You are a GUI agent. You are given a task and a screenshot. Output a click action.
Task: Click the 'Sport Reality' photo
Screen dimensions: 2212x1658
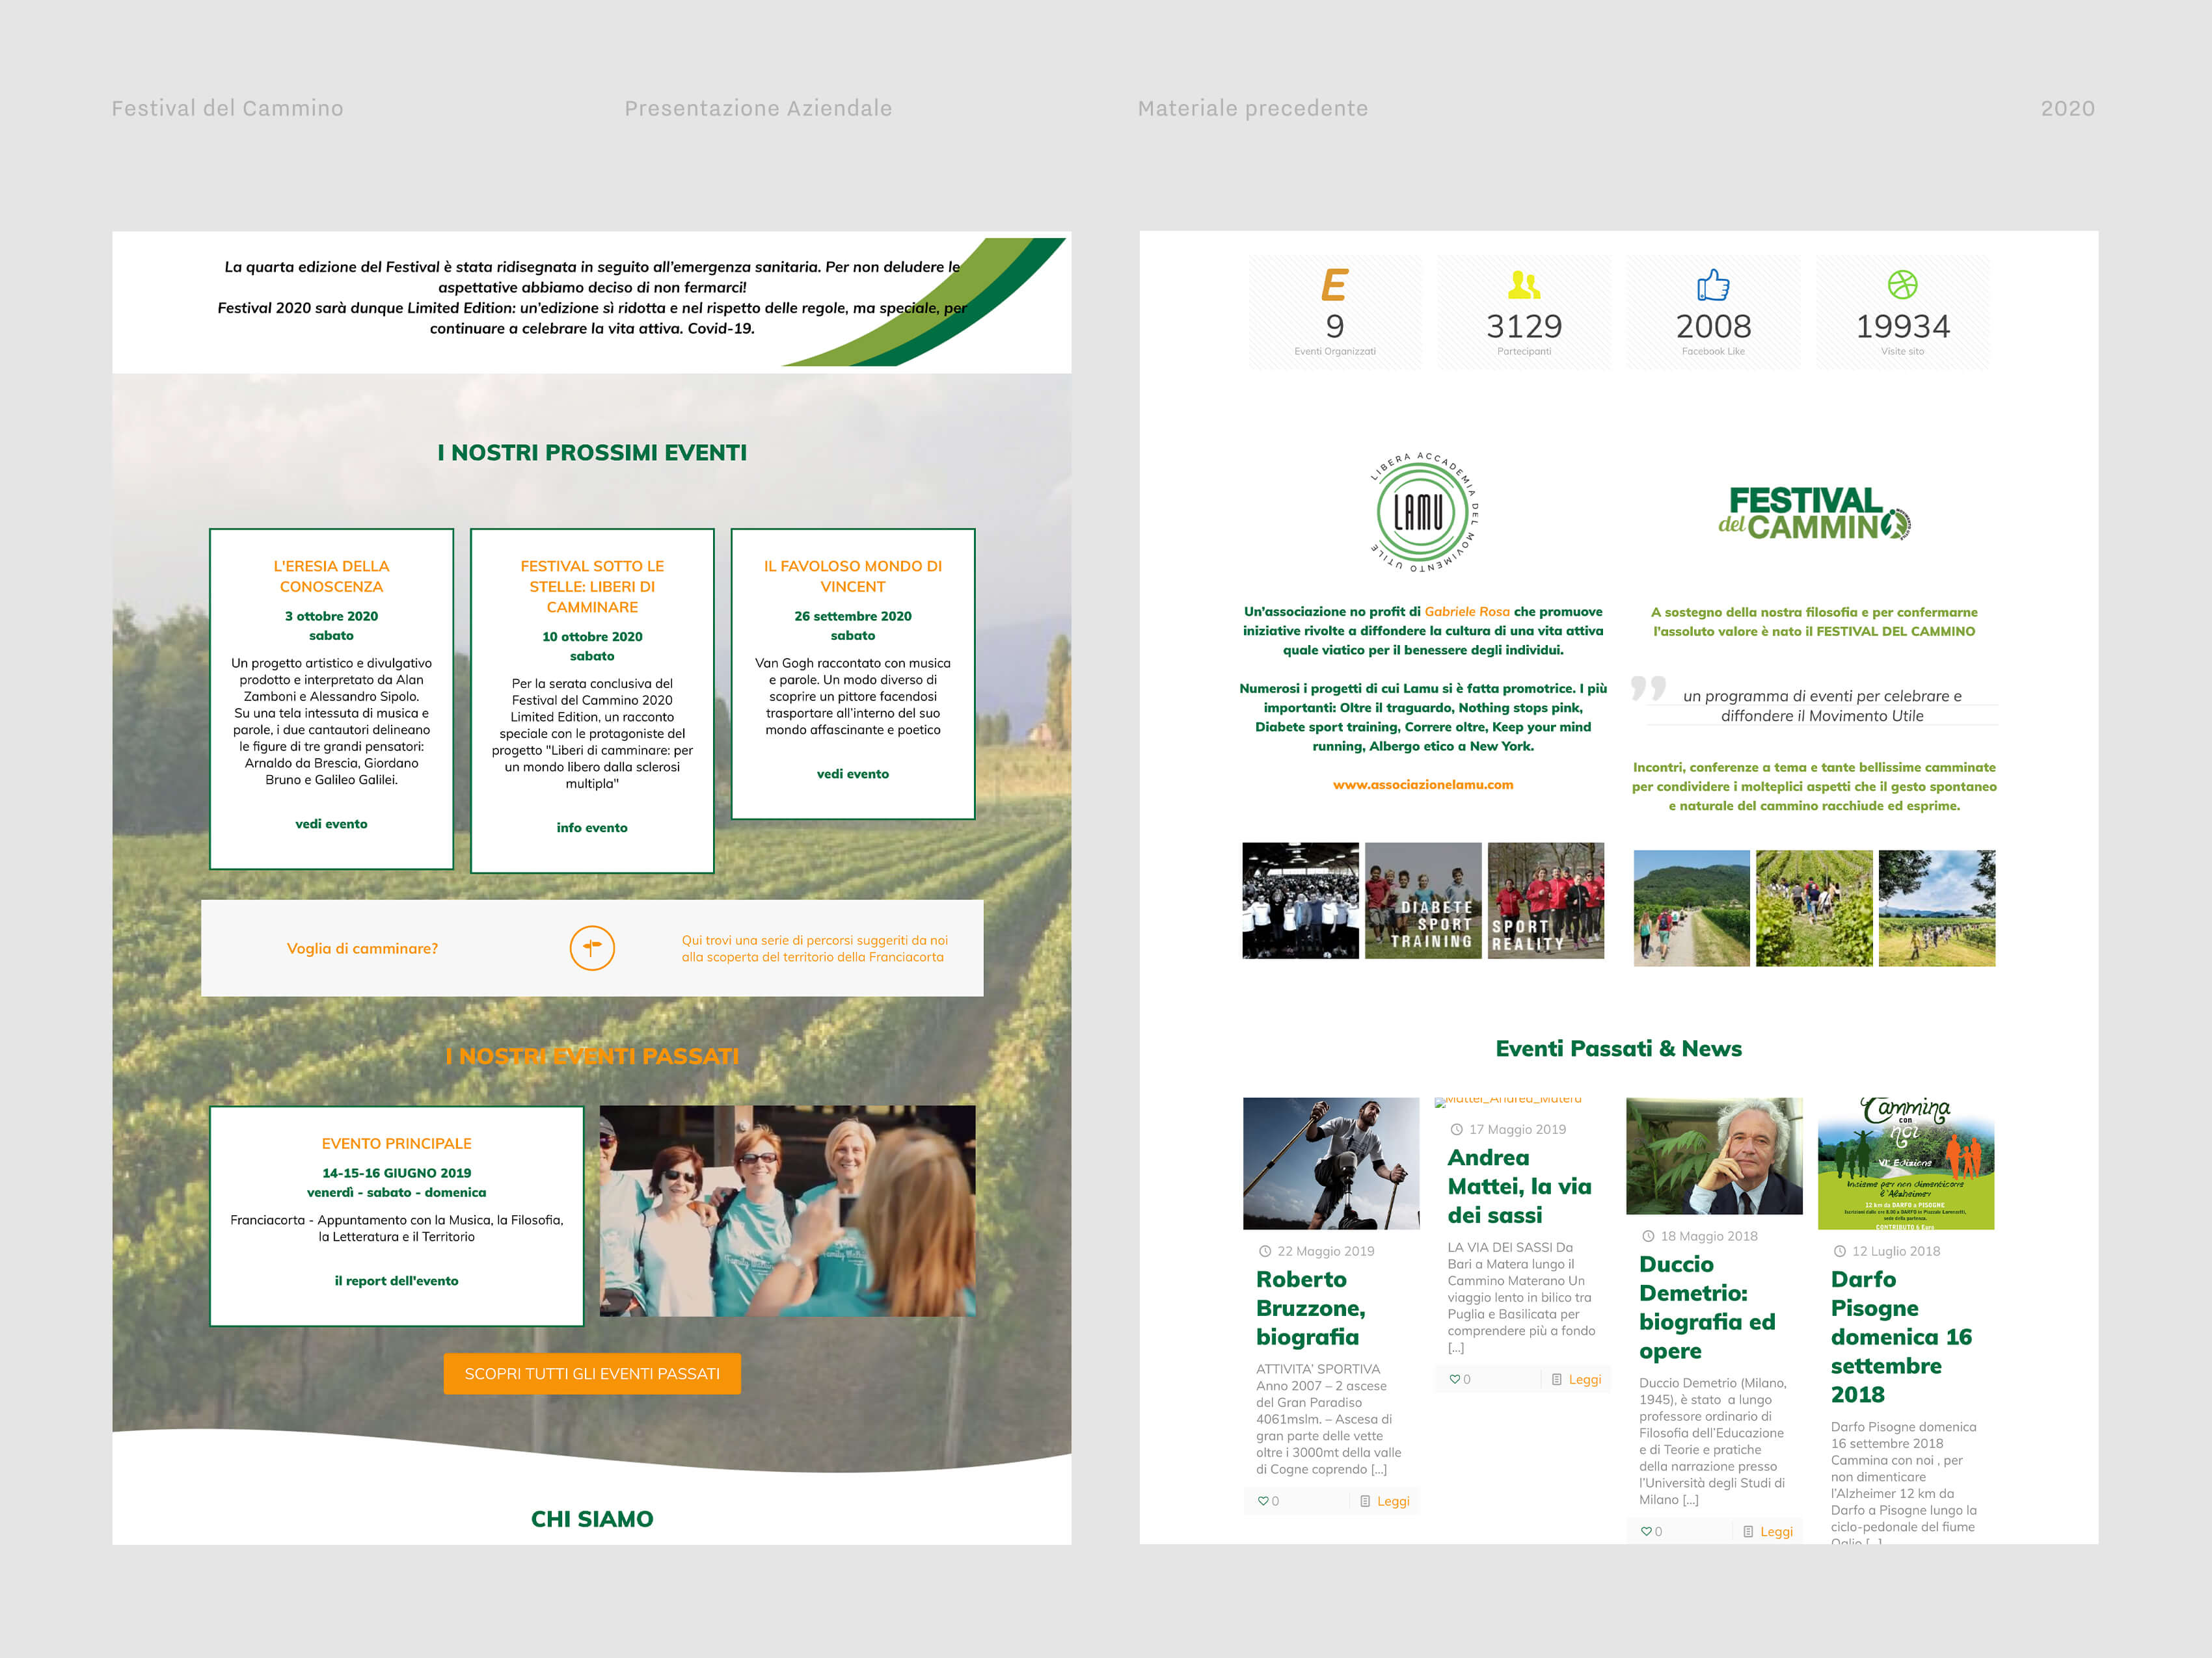(1546, 901)
